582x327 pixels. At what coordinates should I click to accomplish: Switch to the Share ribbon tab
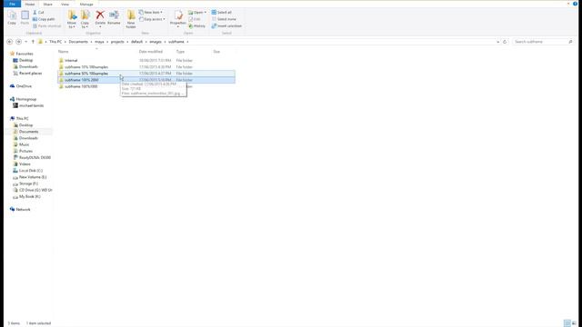(x=48, y=4)
